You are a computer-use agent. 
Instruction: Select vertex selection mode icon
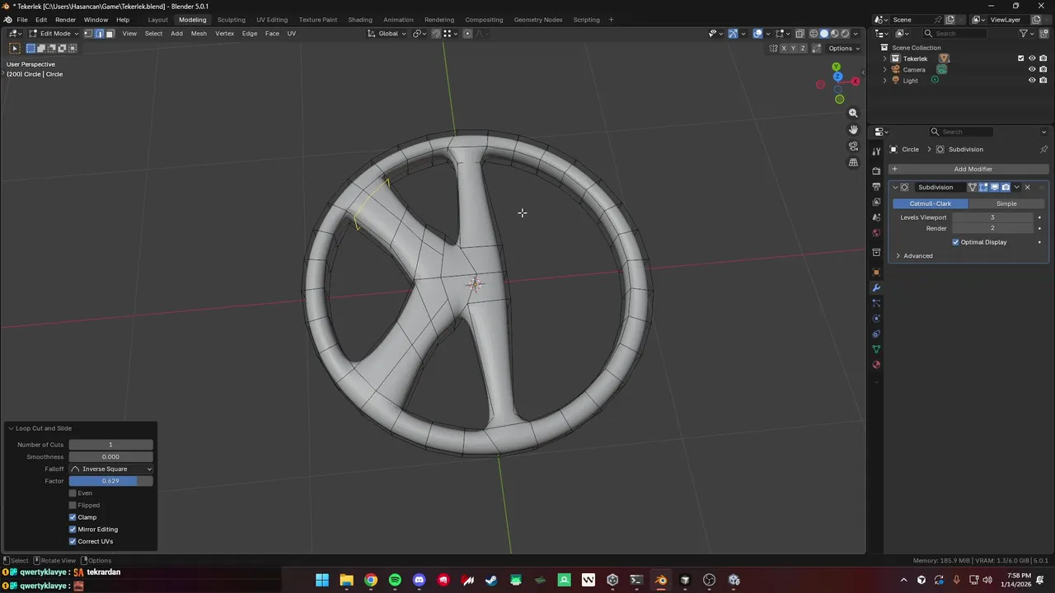(x=88, y=34)
